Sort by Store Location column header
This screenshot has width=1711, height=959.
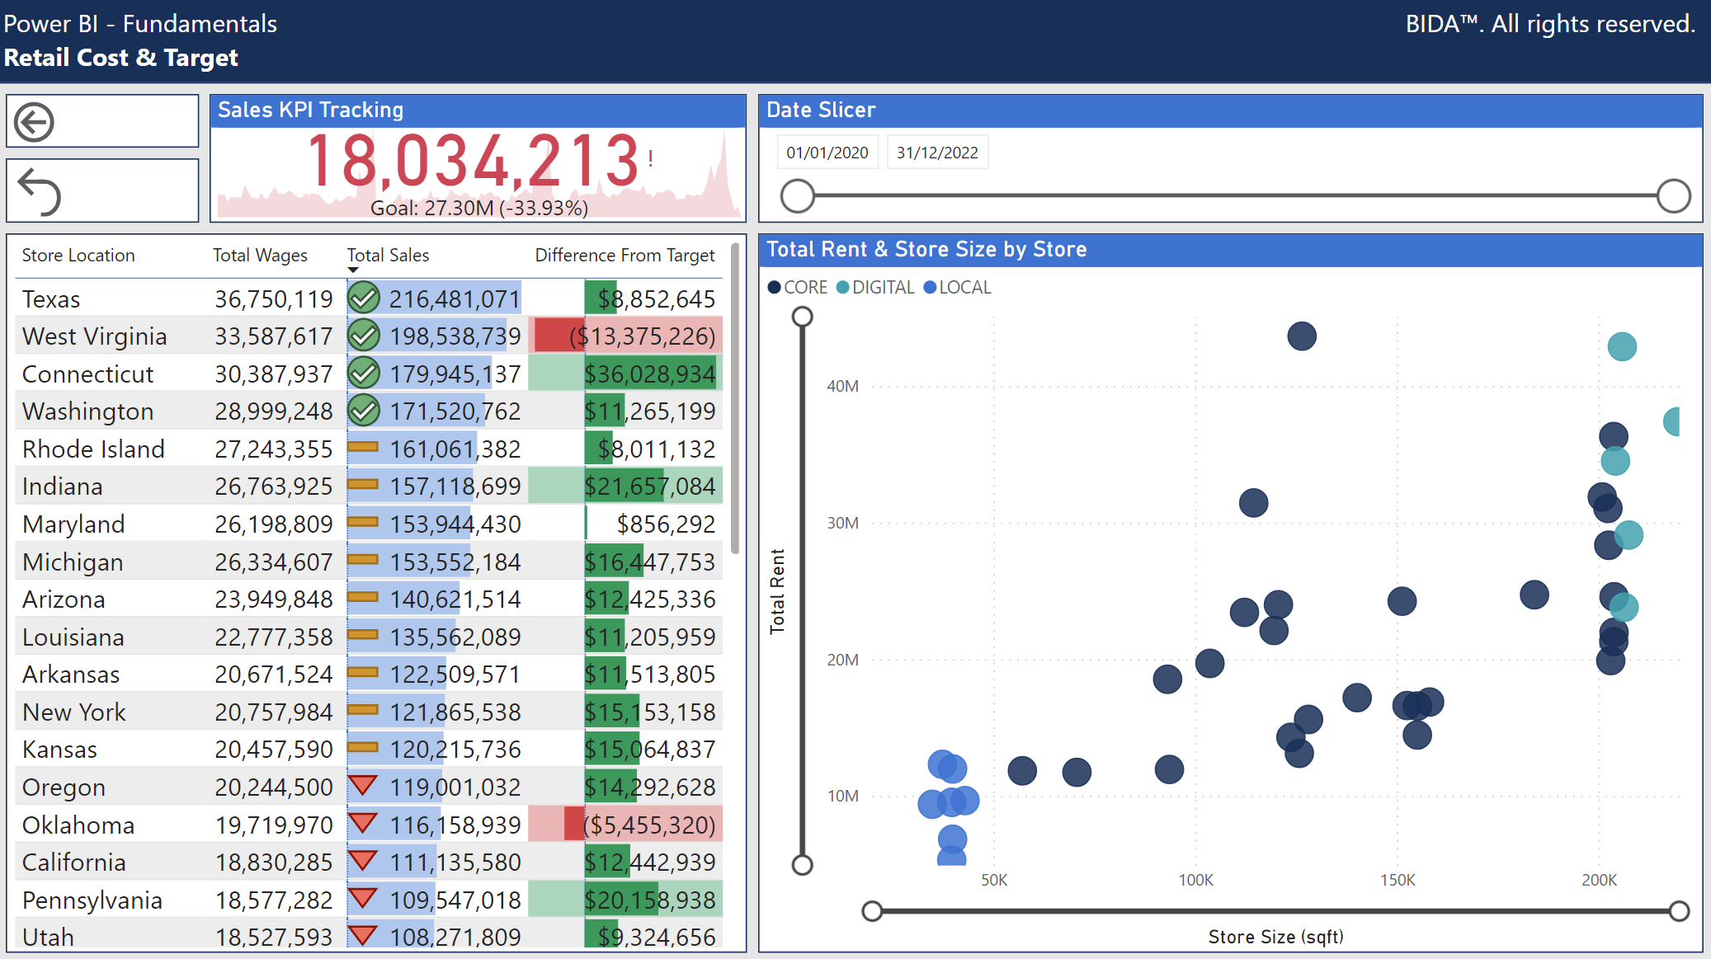(x=78, y=256)
